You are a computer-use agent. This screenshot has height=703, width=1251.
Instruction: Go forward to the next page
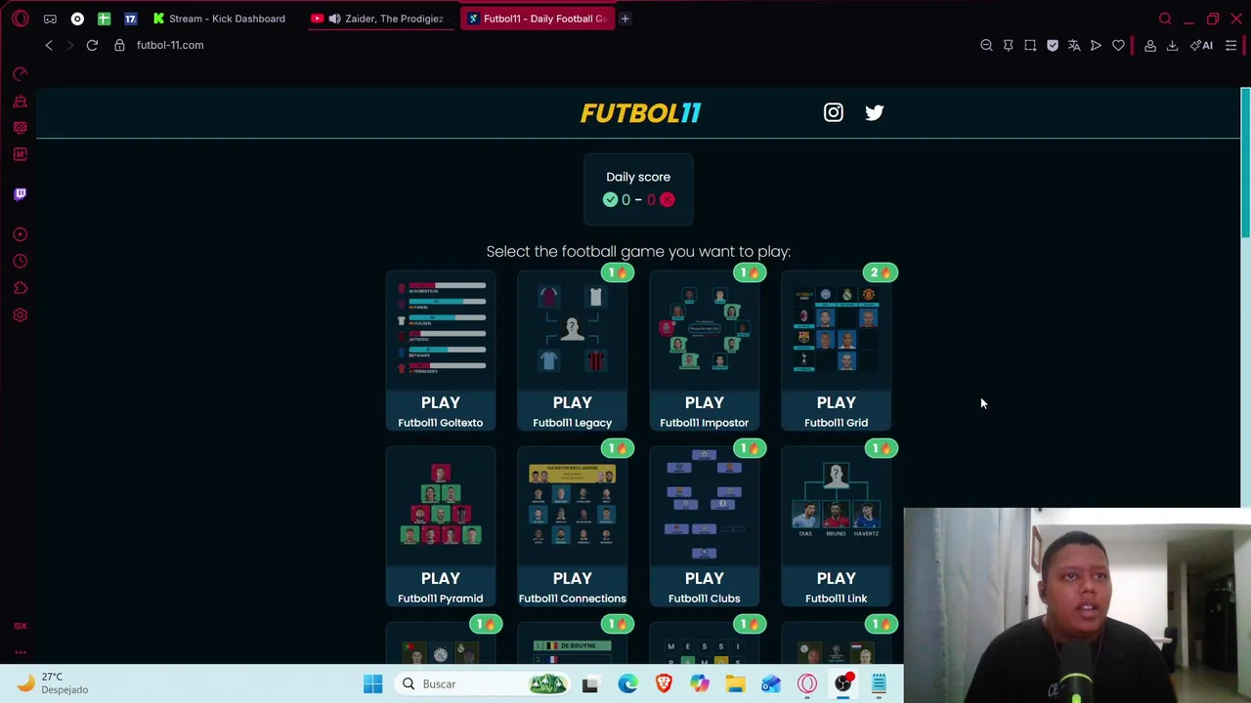[70, 45]
